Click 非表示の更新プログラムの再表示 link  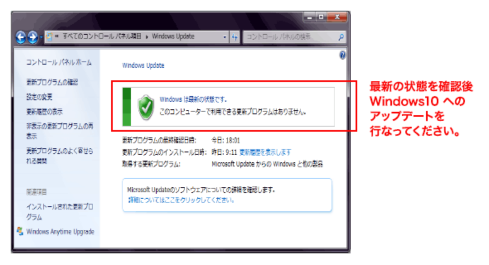pos(60,131)
